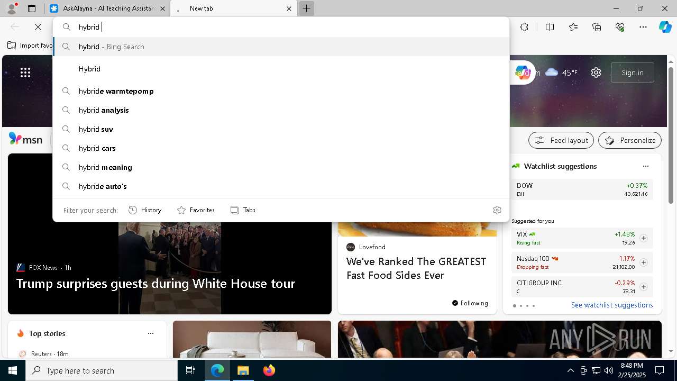The height and width of the screenshot is (381, 677).
Task: Choose 'hybride auto's' suggestion
Action: [281, 186]
